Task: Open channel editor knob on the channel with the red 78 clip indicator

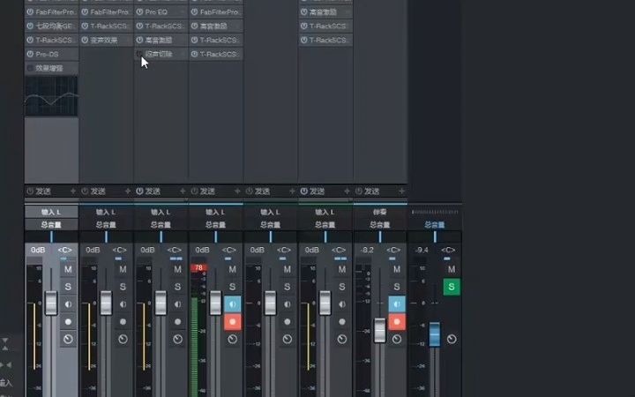Action: (x=233, y=339)
